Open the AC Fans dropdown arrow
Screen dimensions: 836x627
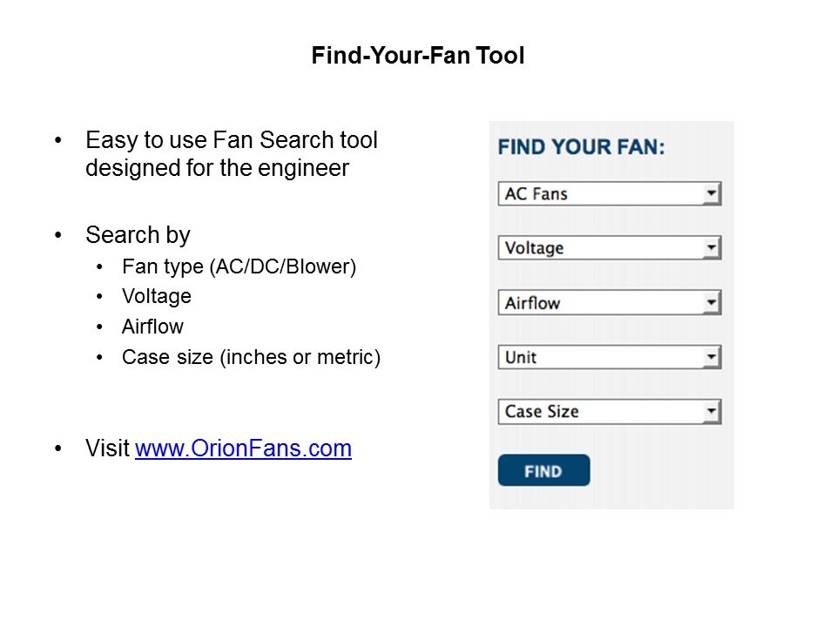click(x=711, y=193)
